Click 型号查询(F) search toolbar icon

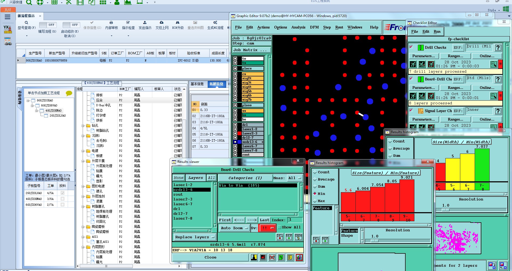pos(26,23)
